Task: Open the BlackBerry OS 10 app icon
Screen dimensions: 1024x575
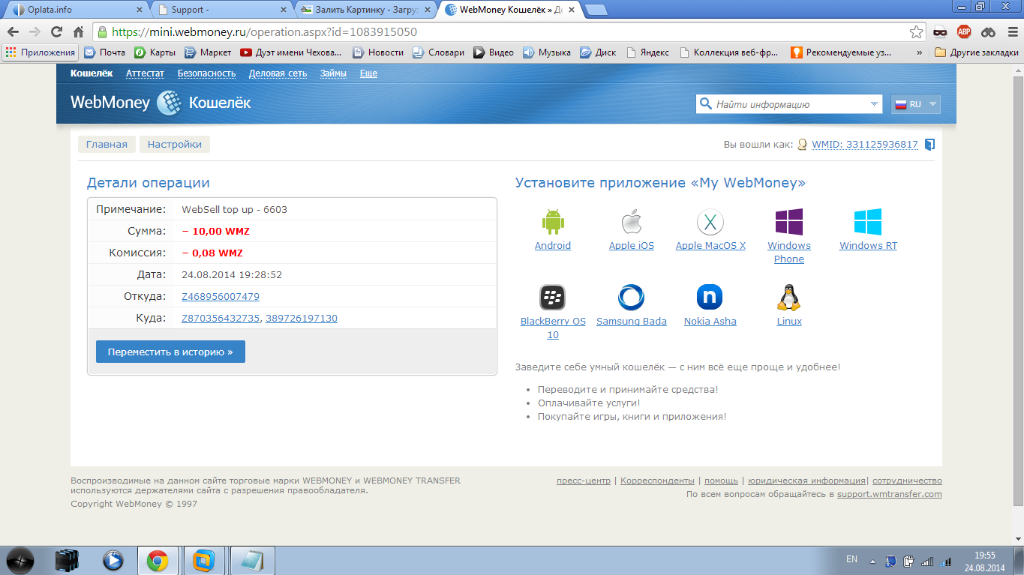Action: 553,298
